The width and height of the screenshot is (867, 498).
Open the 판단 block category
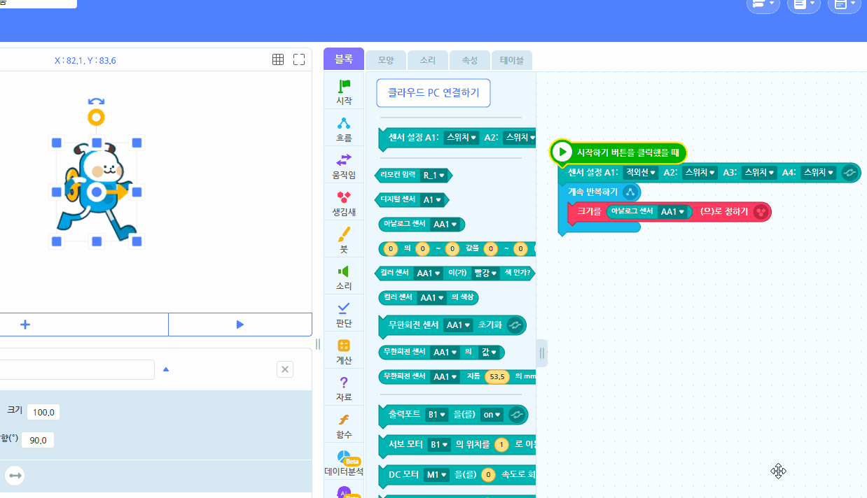pos(344,315)
